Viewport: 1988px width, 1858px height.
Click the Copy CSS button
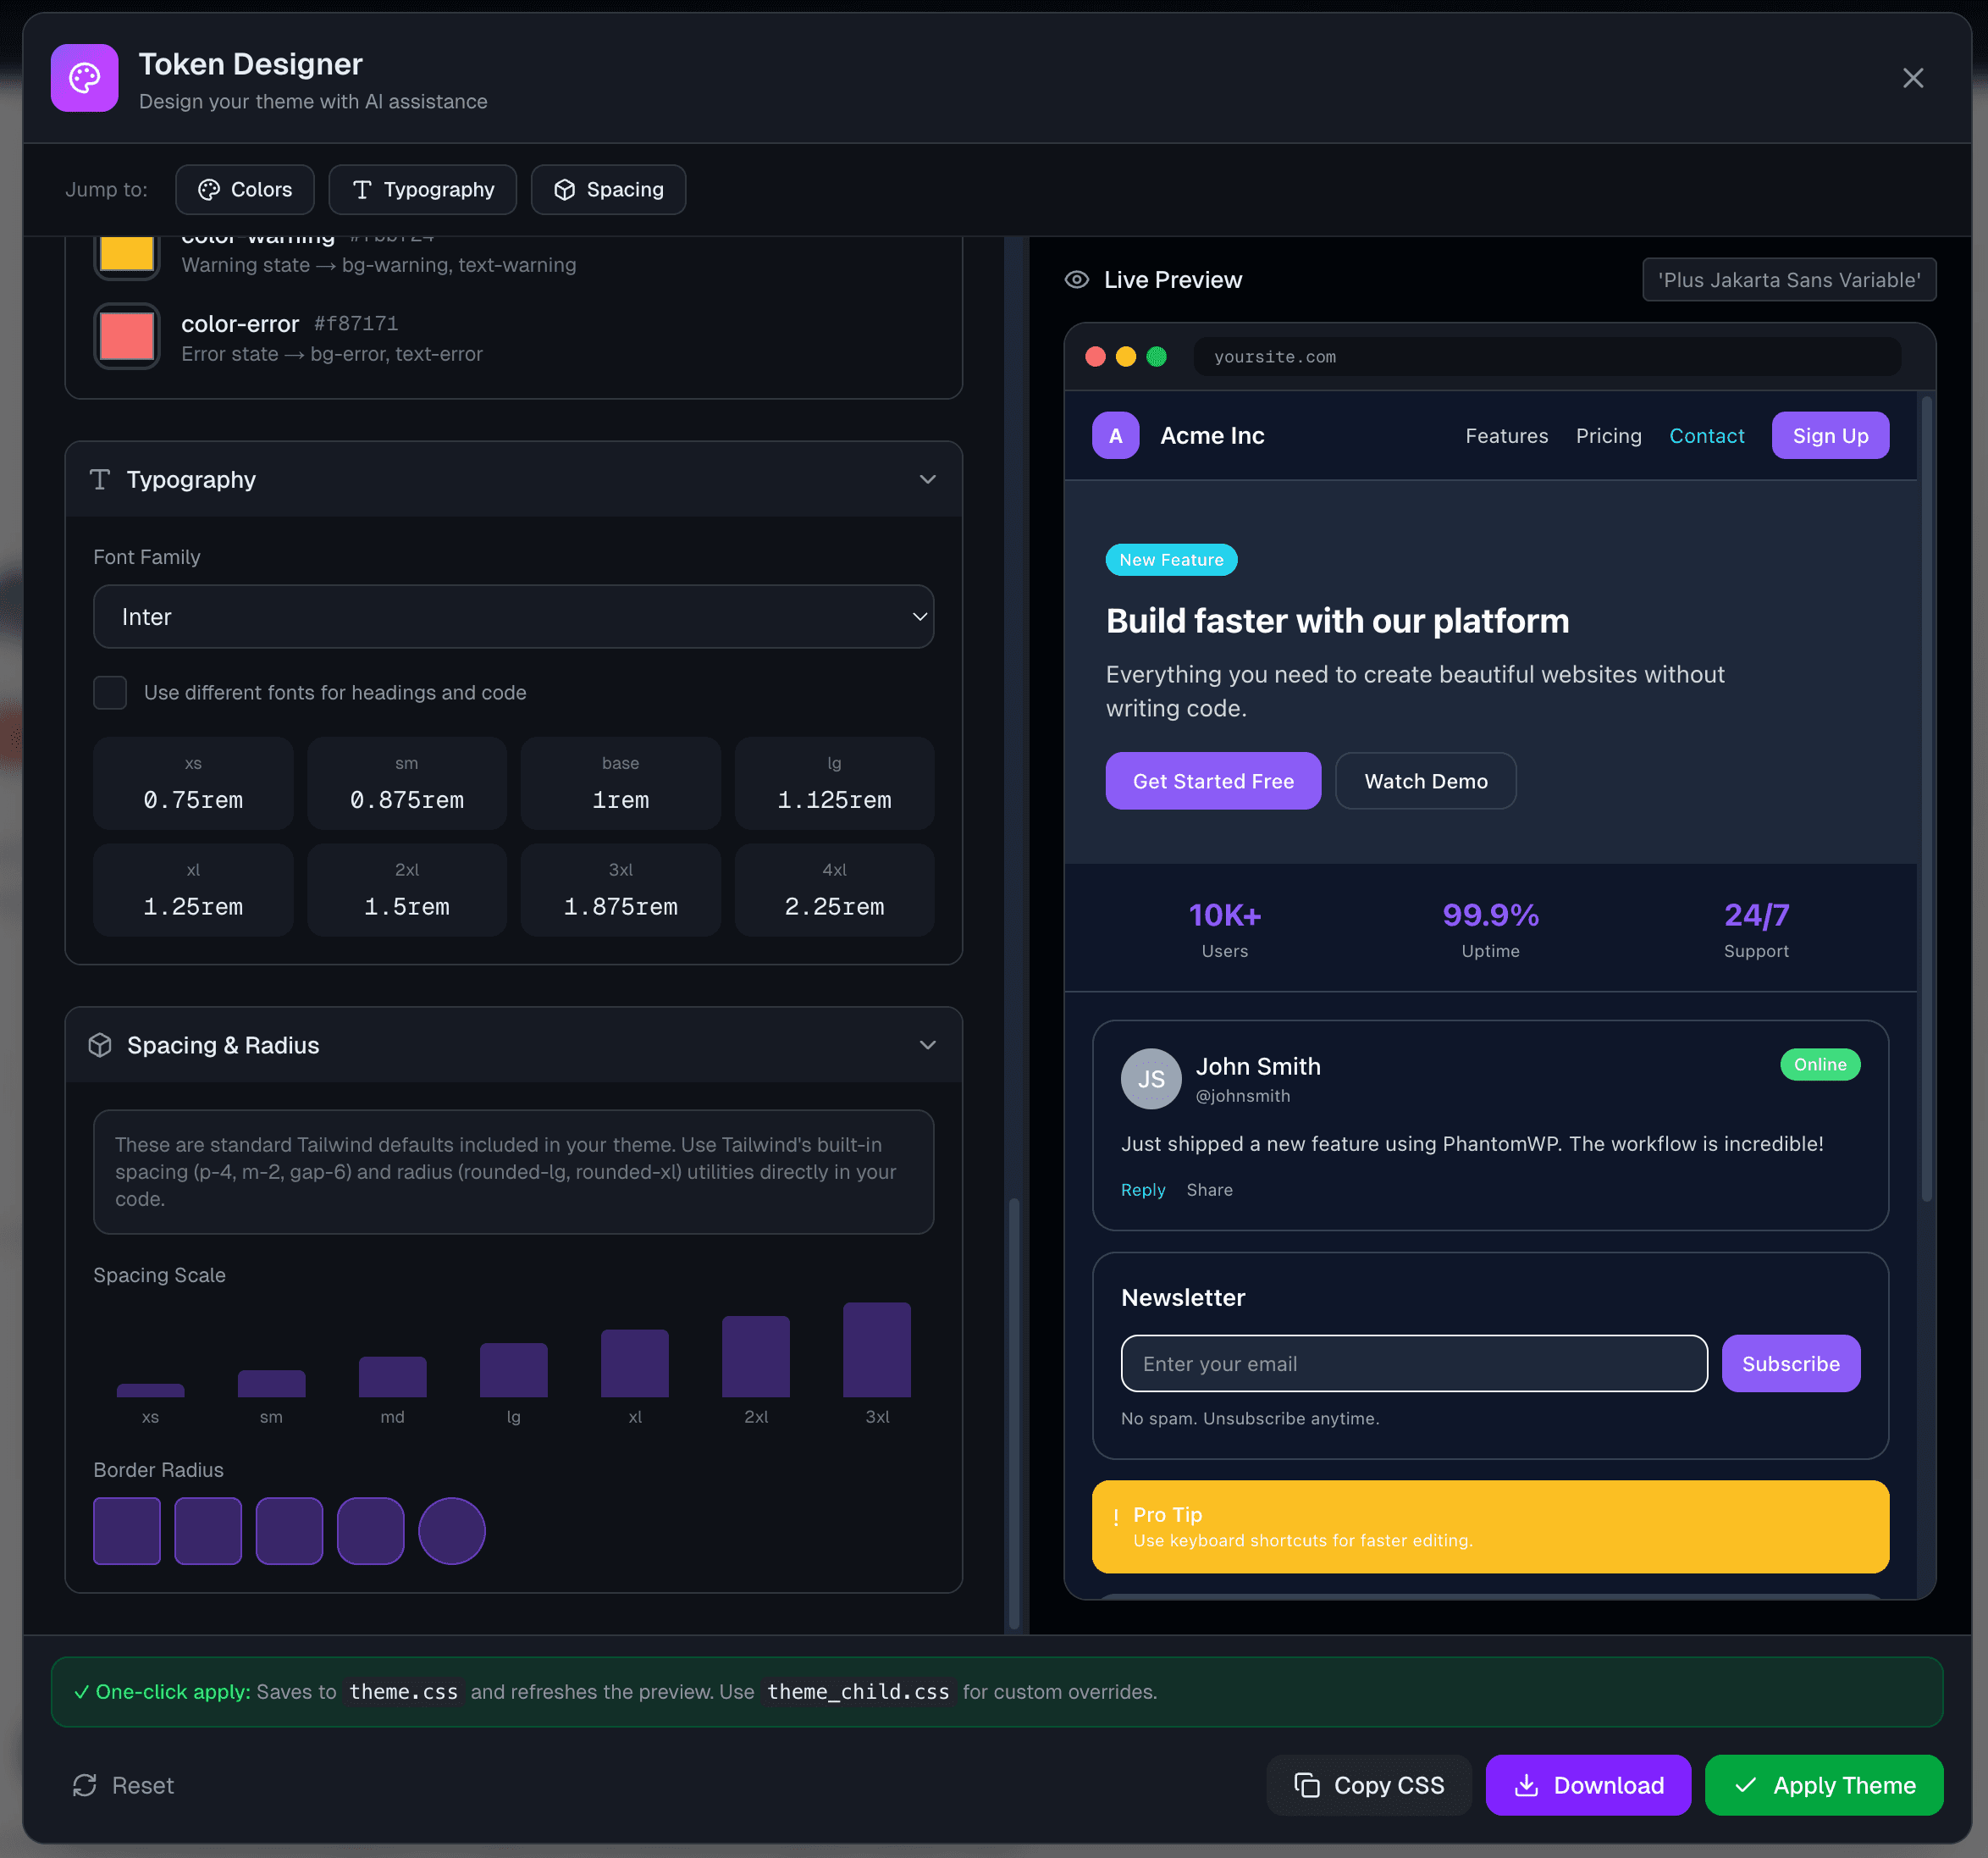pos(1368,1785)
